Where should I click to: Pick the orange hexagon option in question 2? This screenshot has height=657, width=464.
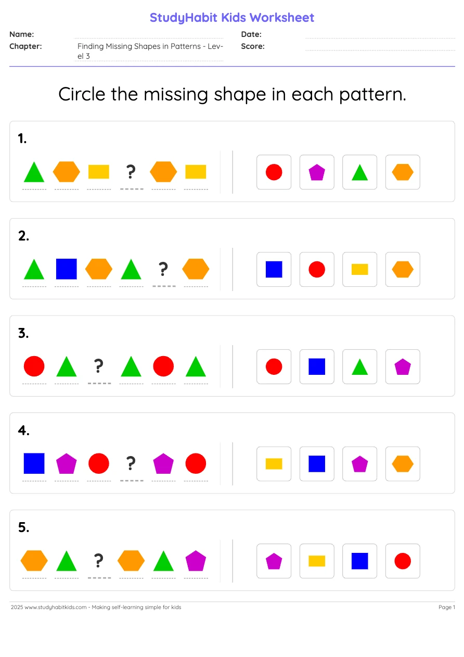403,270
